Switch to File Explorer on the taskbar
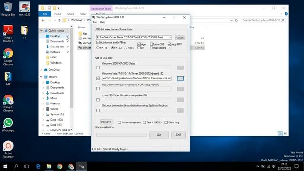The width and height of the screenshot is (304, 171). click(49, 166)
